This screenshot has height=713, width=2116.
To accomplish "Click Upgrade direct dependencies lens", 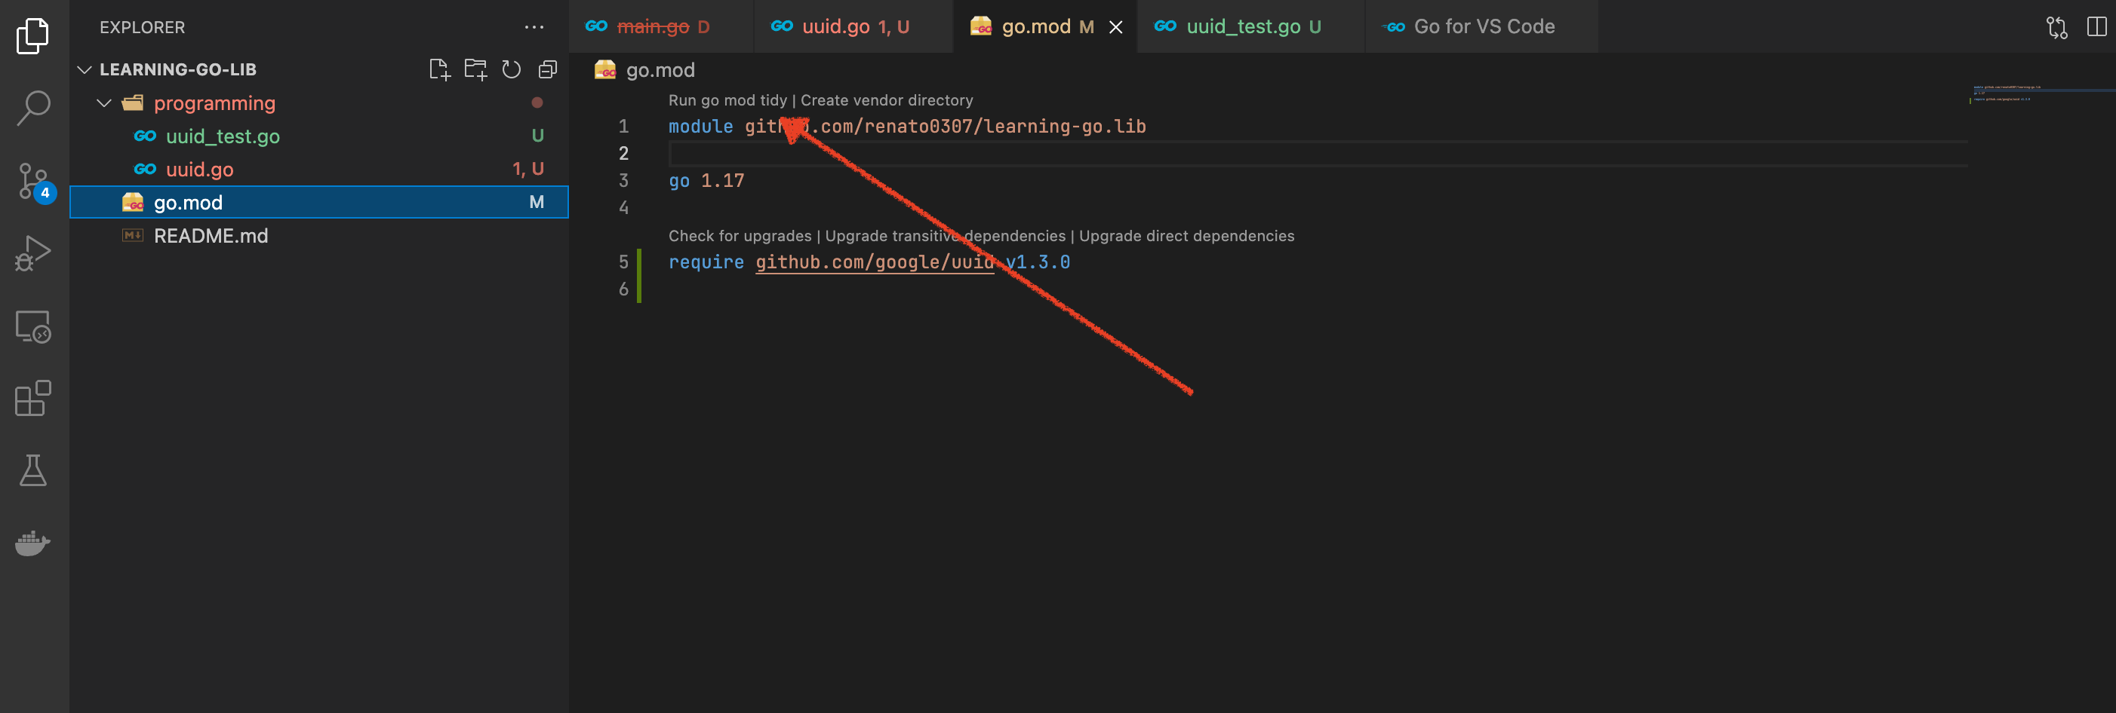I will [x=1186, y=237].
